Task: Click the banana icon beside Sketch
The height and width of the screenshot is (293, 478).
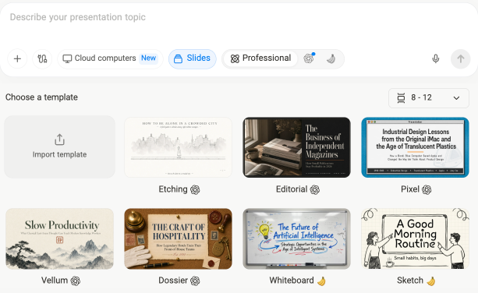Action: tap(430, 281)
